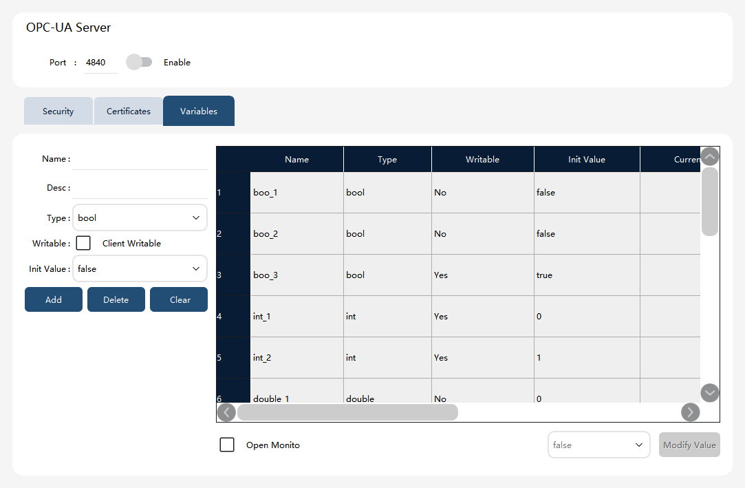This screenshot has height=488, width=745.
Task: Expand the Init Value dropdown
Action: (140, 269)
